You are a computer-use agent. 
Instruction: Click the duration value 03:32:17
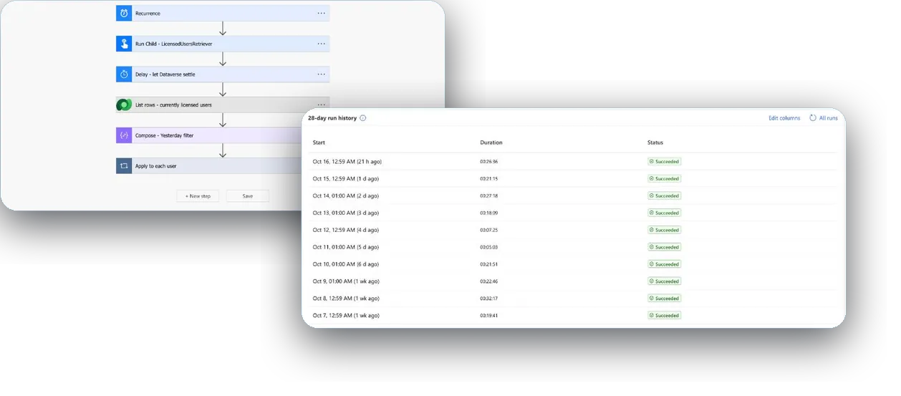point(489,299)
